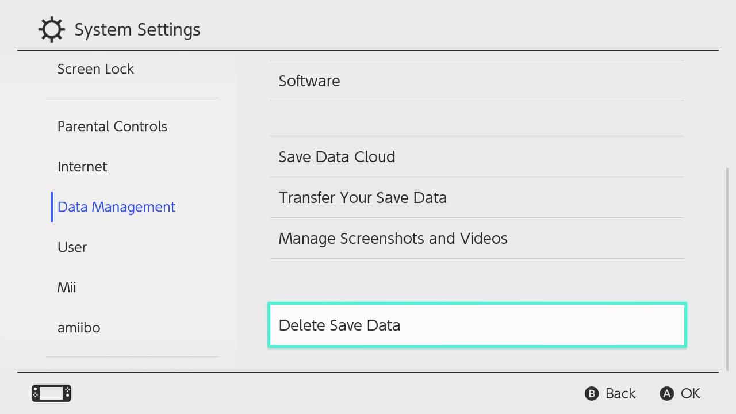Open Manage Screenshots and Videos

477,238
